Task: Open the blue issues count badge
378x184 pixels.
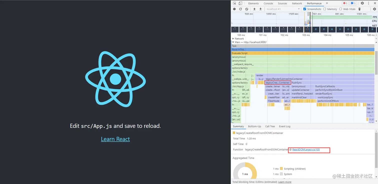Action: point(353,3)
